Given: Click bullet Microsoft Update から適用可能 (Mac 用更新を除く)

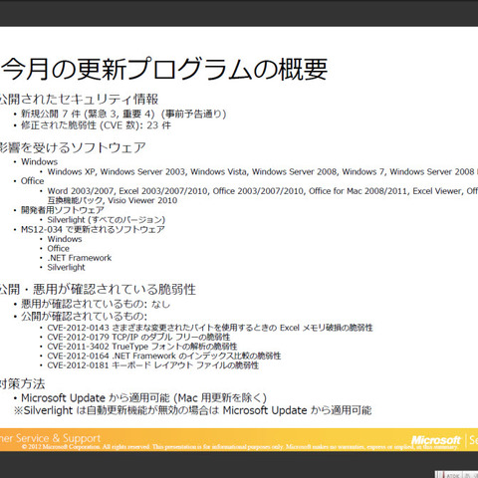Looking at the screenshot, I should click(143, 397).
